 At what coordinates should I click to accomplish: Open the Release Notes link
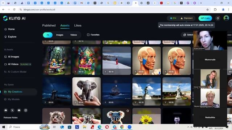coord(11,117)
